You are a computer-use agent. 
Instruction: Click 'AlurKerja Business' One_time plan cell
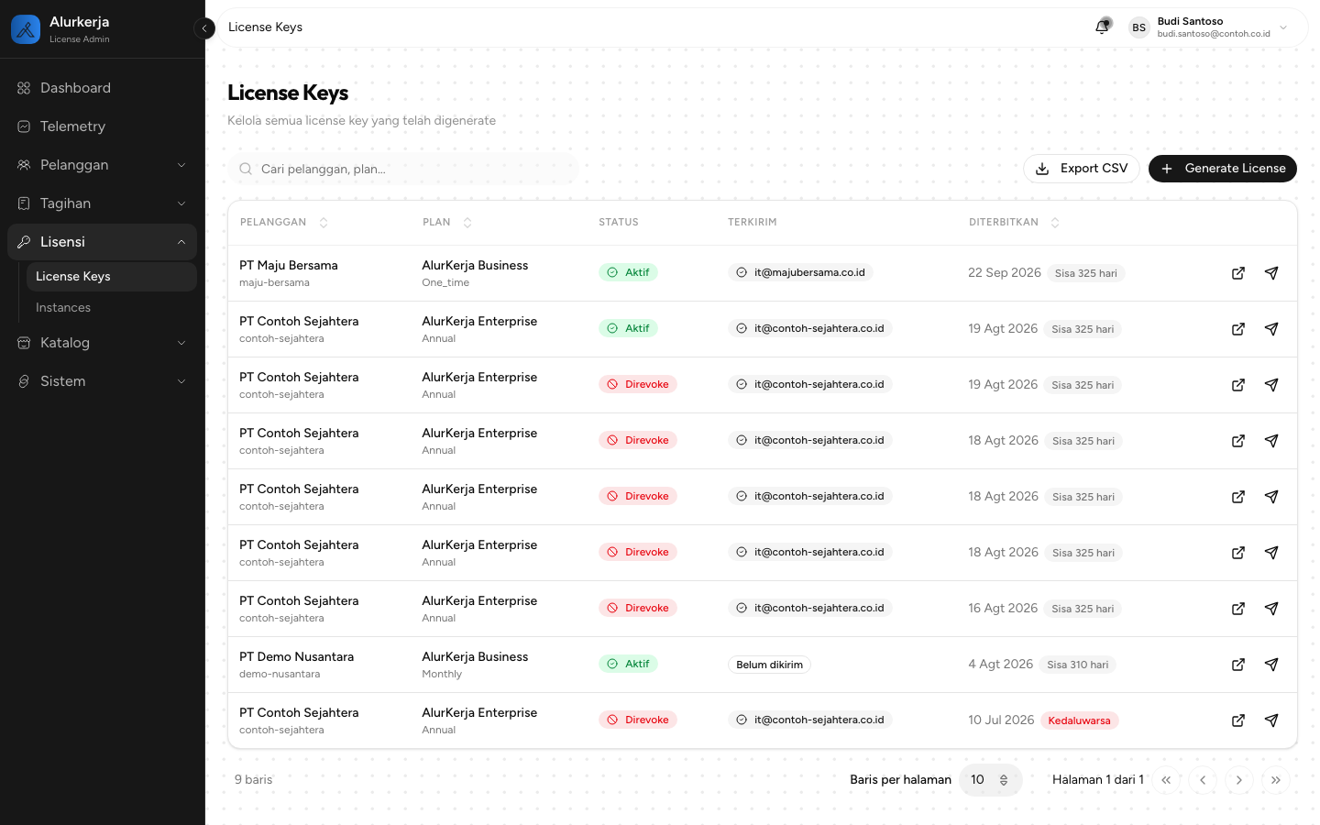(475, 273)
